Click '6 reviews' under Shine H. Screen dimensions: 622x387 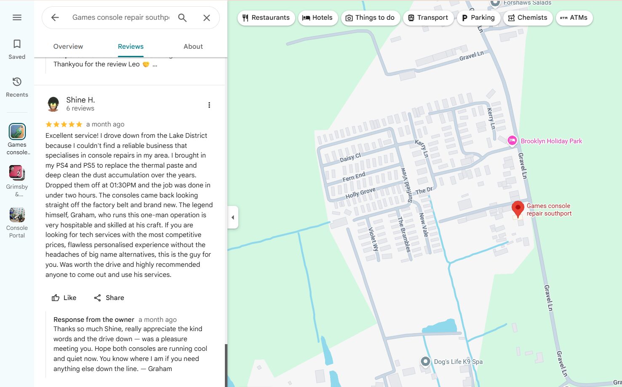tap(80, 108)
